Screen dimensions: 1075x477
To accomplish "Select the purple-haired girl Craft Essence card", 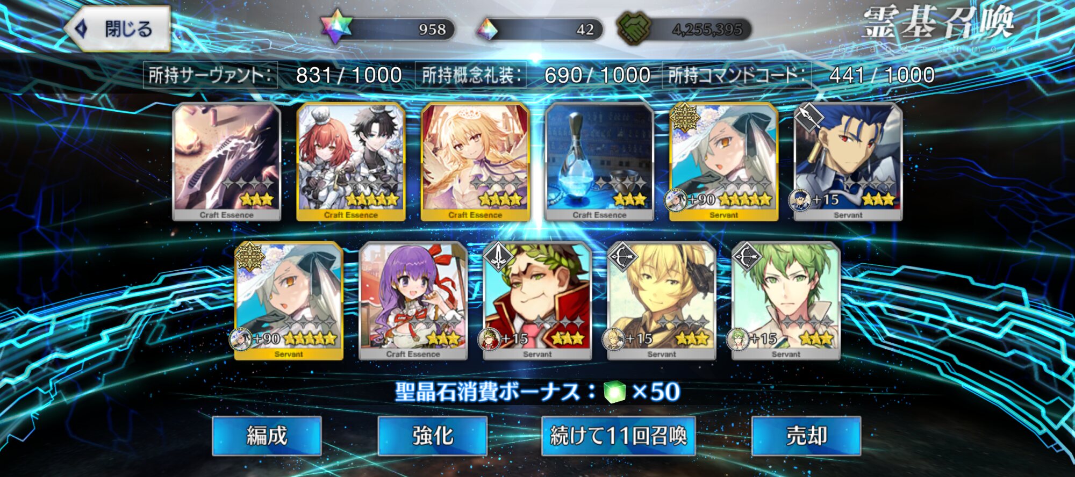I will [x=413, y=301].
